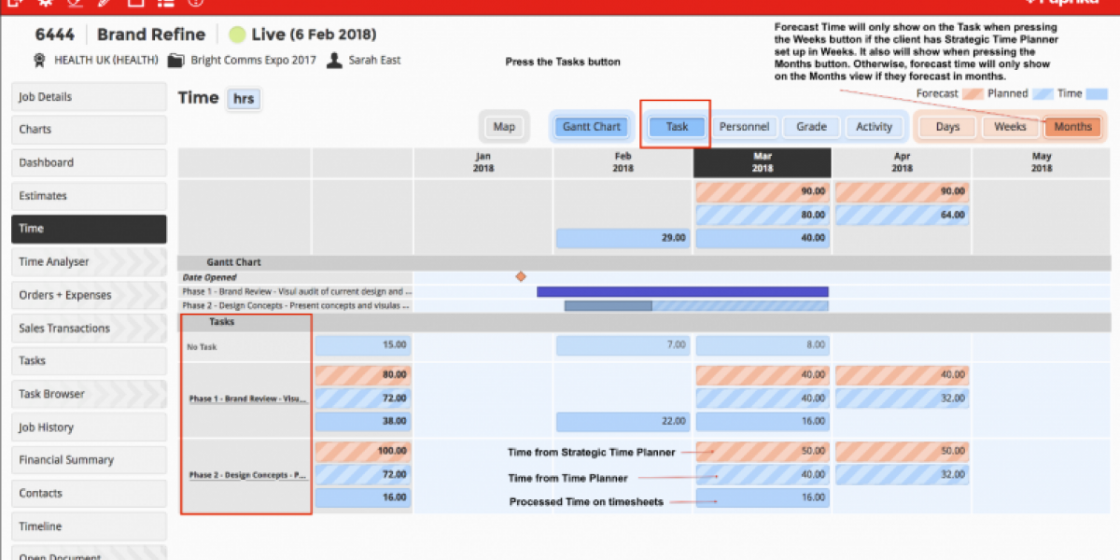This screenshot has width=1120, height=560.
Task: Click the person icon beside Sarah East
Action: pyautogui.click(x=334, y=61)
